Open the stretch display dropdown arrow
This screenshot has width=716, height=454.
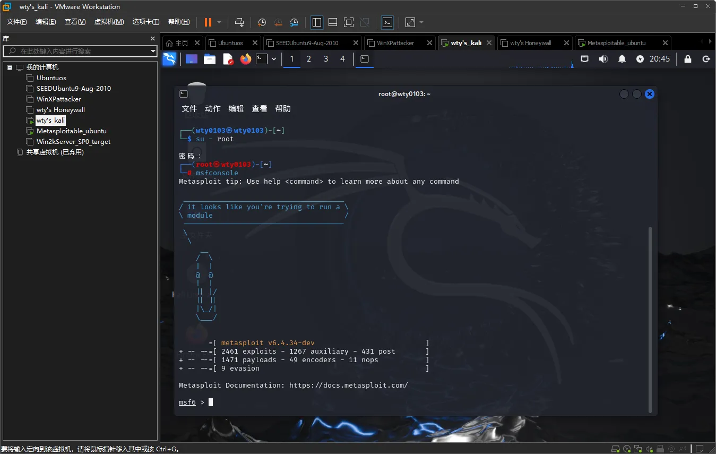(x=421, y=22)
